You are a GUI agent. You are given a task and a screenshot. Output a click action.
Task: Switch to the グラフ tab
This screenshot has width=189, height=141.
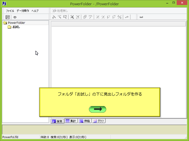(99, 121)
